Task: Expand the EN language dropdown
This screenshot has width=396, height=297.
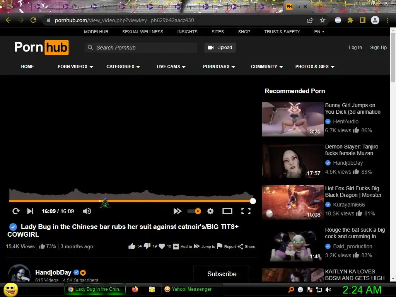Action: [319, 32]
